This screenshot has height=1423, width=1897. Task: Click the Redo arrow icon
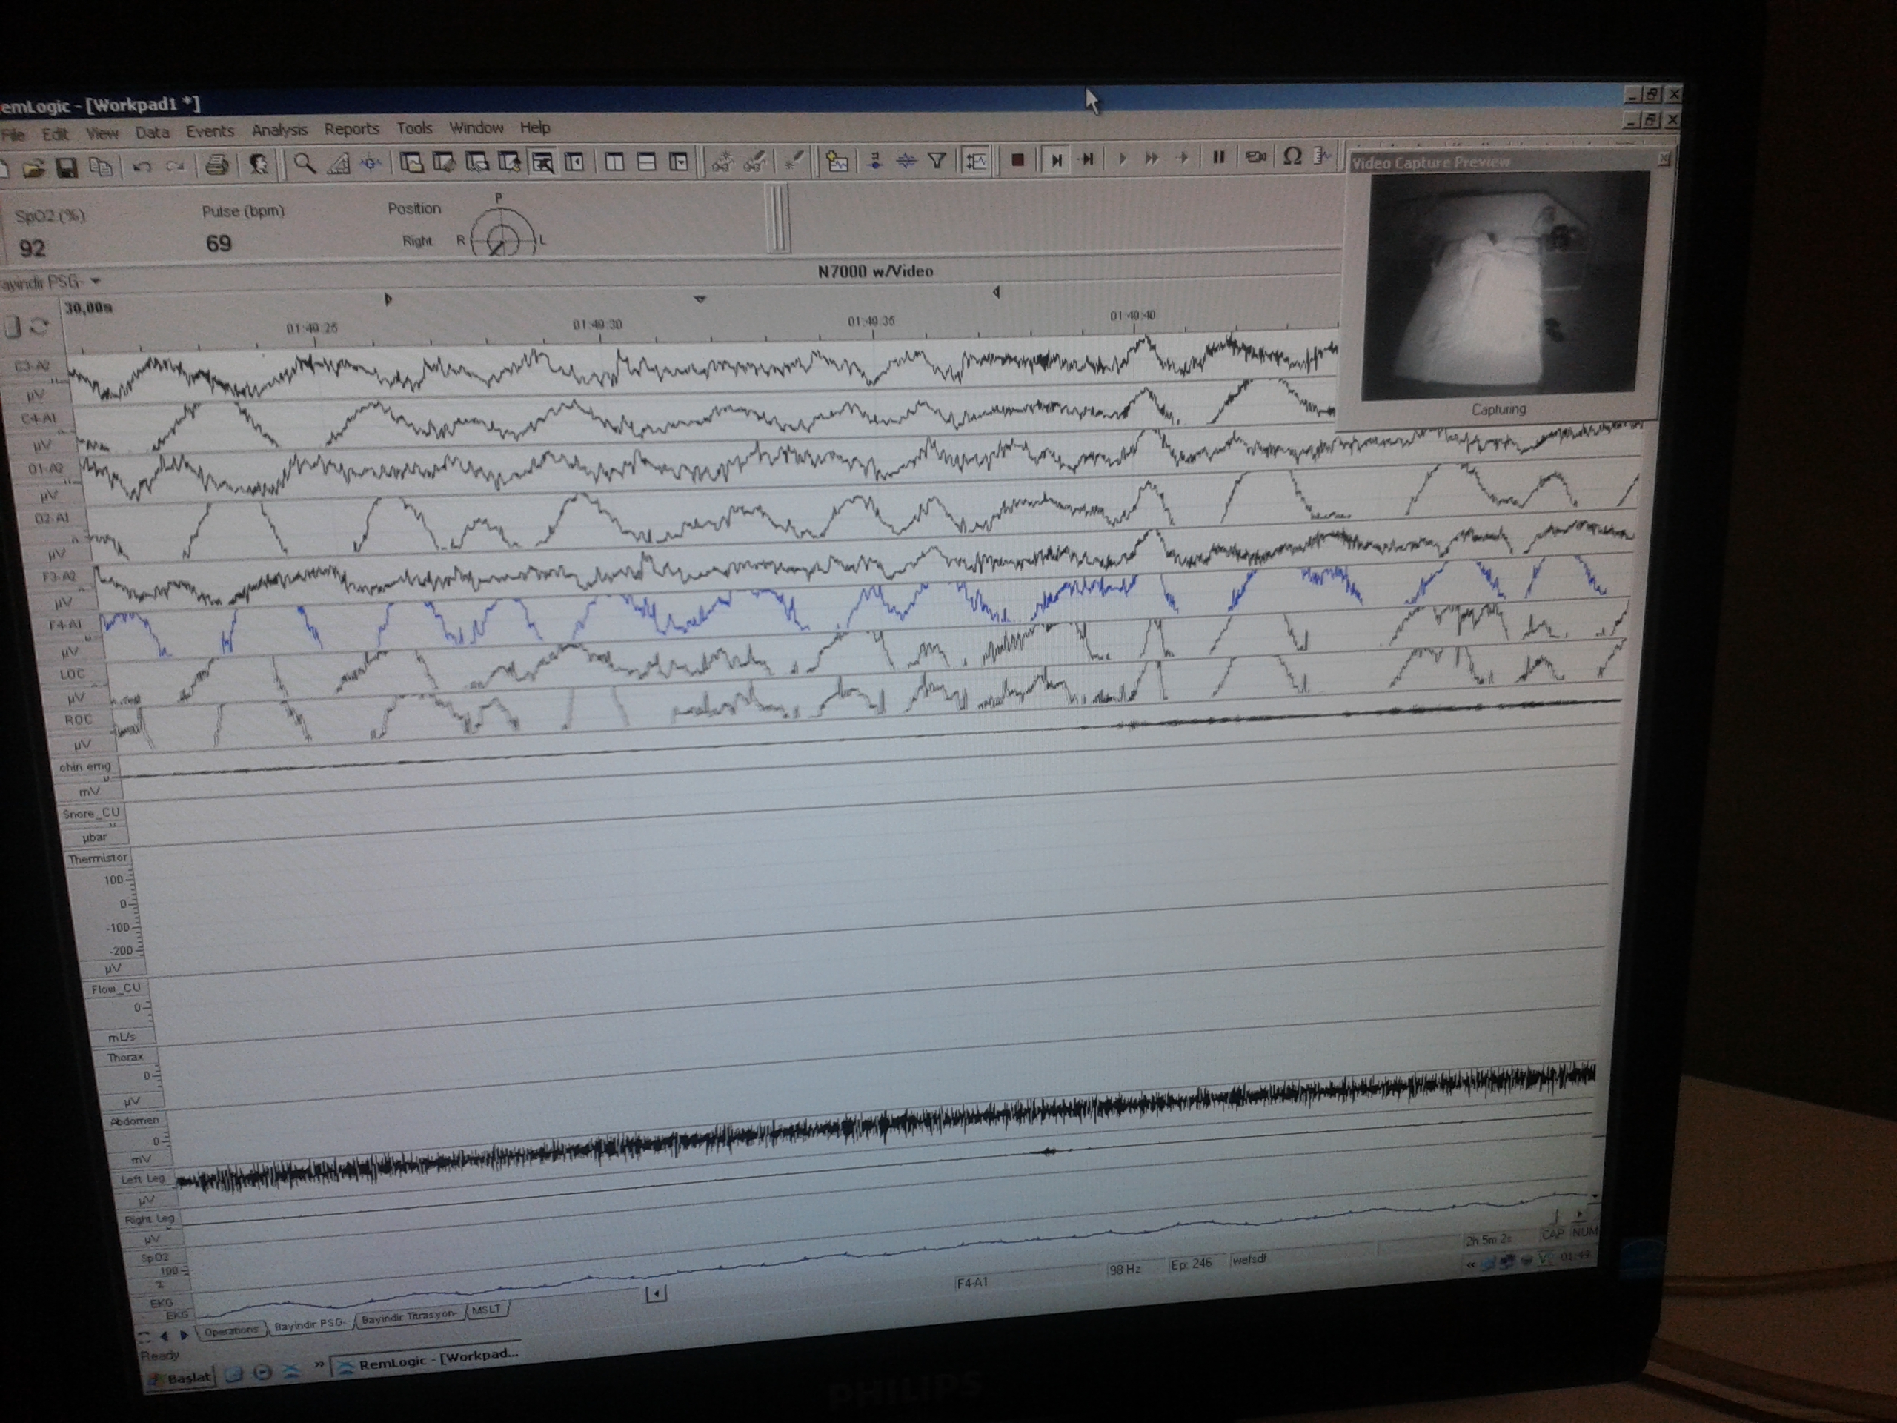click(174, 167)
